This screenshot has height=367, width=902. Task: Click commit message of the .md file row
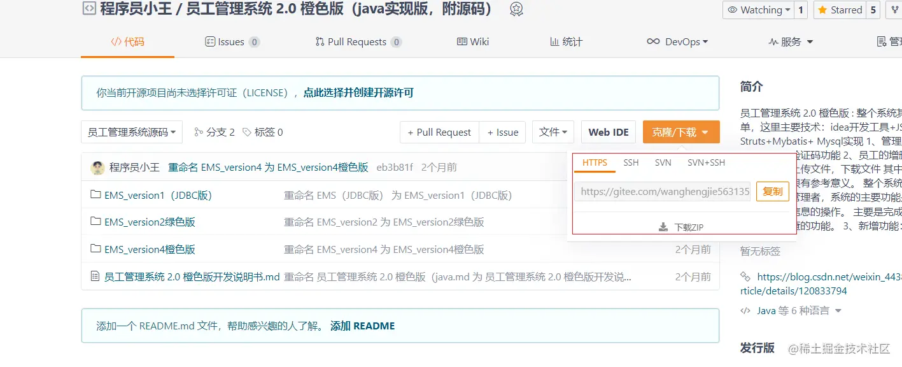coord(458,277)
